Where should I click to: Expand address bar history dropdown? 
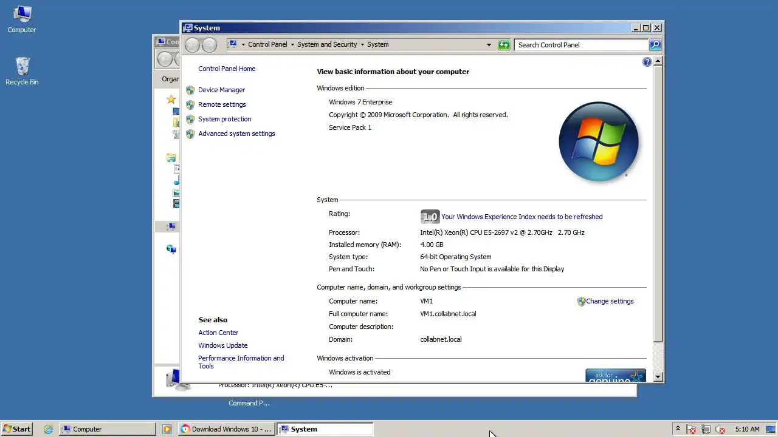coord(489,45)
